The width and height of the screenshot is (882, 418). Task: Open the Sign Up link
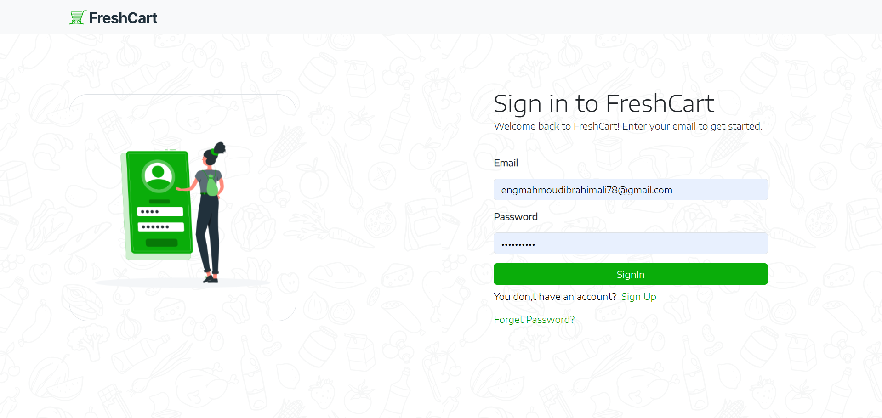tap(638, 297)
